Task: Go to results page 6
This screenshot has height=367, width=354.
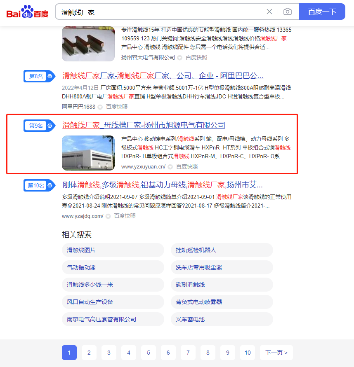Action: tap(168, 353)
